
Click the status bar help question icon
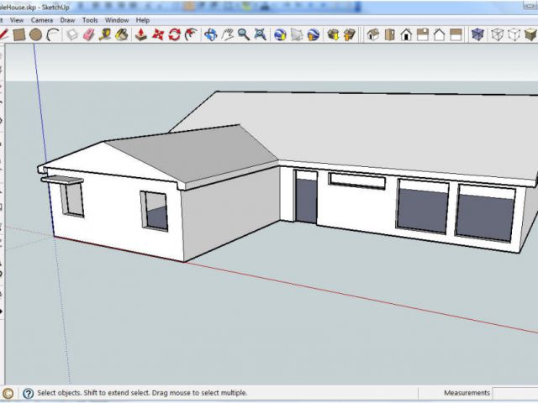28,393
